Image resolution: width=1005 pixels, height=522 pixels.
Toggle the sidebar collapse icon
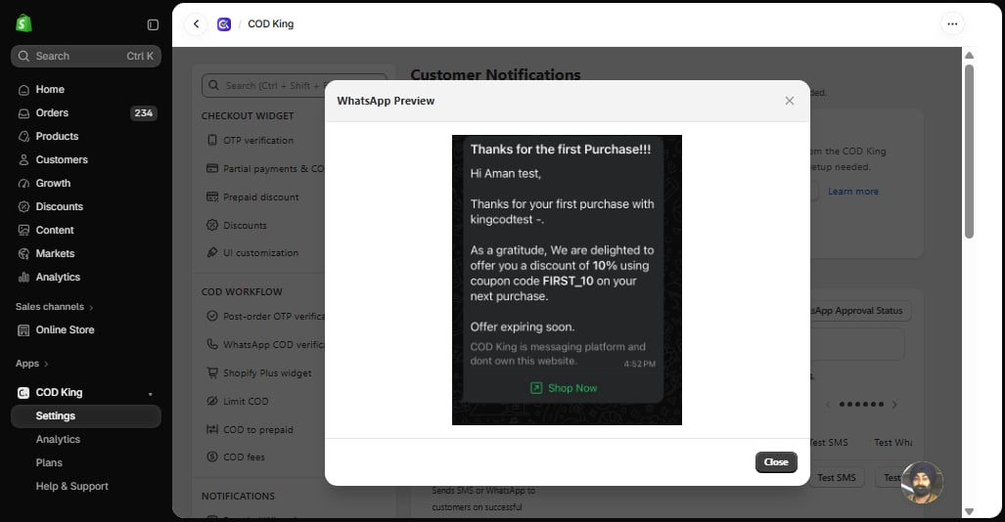point(153,24)
